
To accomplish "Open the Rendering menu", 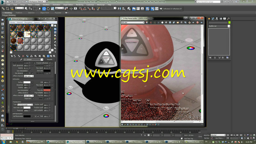I will click(79, 5).
